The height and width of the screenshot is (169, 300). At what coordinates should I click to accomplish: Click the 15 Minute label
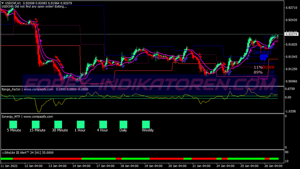coord(37,130)
